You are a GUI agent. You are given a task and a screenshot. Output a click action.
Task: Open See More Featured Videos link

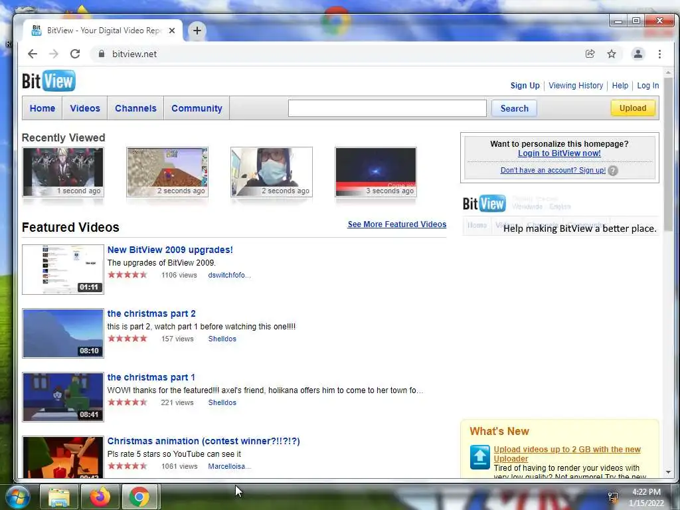point(397,224)
